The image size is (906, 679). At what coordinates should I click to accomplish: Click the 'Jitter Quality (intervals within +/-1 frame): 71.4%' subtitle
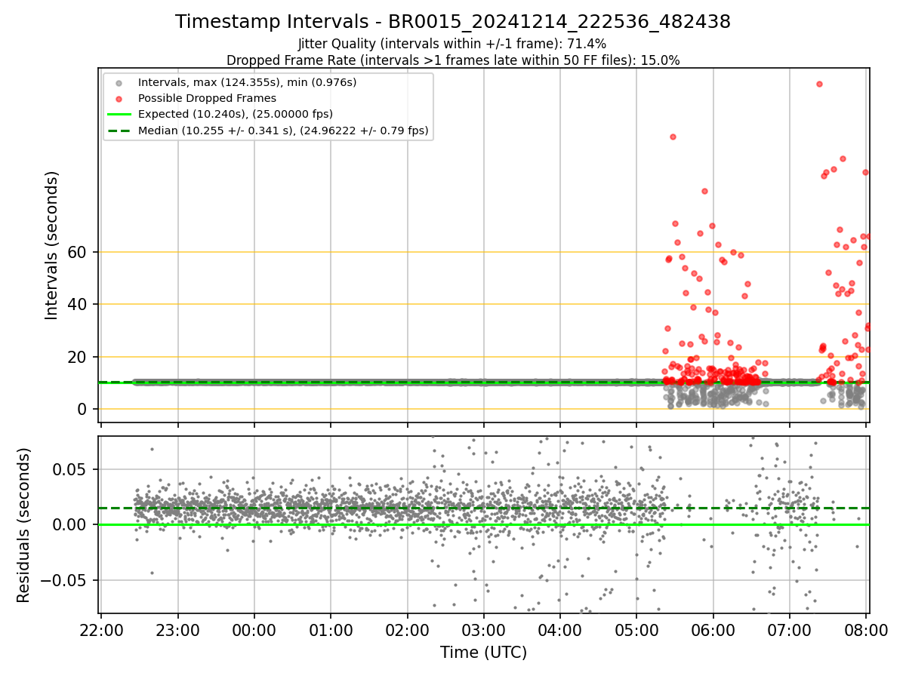(x=452, y=45)
